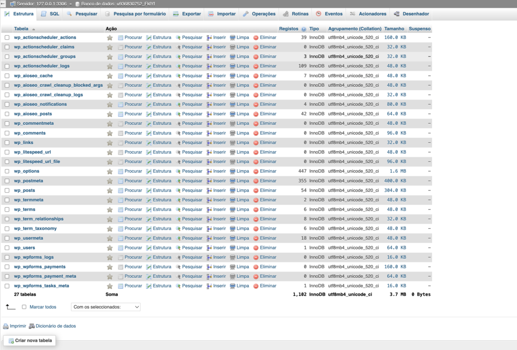Check the wp_comments row checkbox

(x=7, y=133)
